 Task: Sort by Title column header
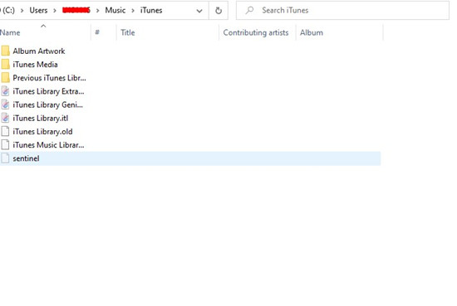[128, 32]
